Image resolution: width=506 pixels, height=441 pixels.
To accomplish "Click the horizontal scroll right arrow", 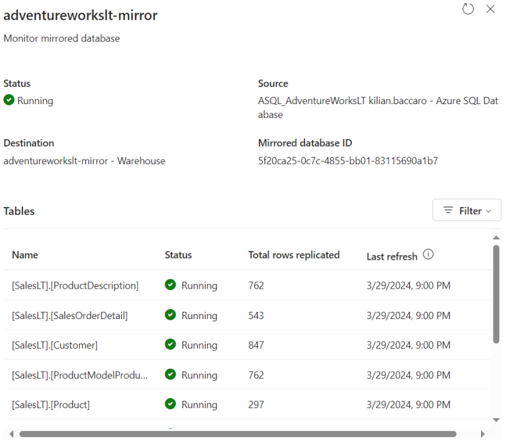I will (x=482, y=434).
